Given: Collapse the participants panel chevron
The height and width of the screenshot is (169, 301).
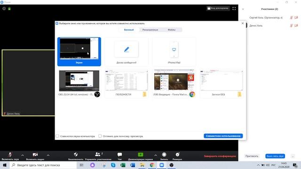Looking at the screenshot, I should [243, 9].
